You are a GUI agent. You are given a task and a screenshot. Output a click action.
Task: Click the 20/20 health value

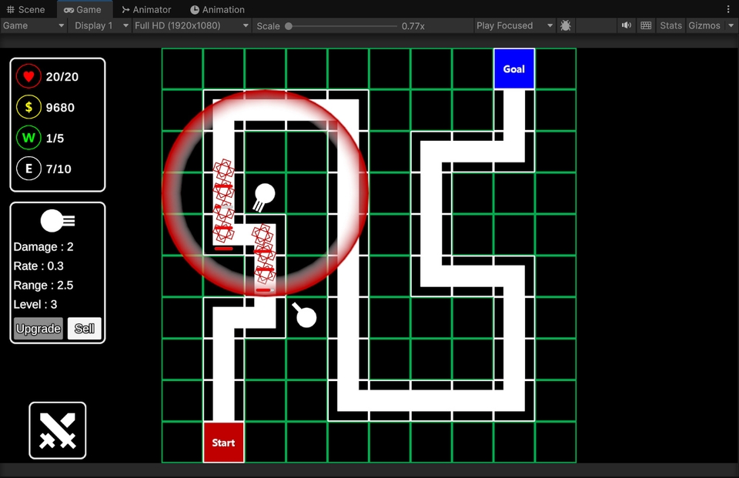click(x=62, y=77)
